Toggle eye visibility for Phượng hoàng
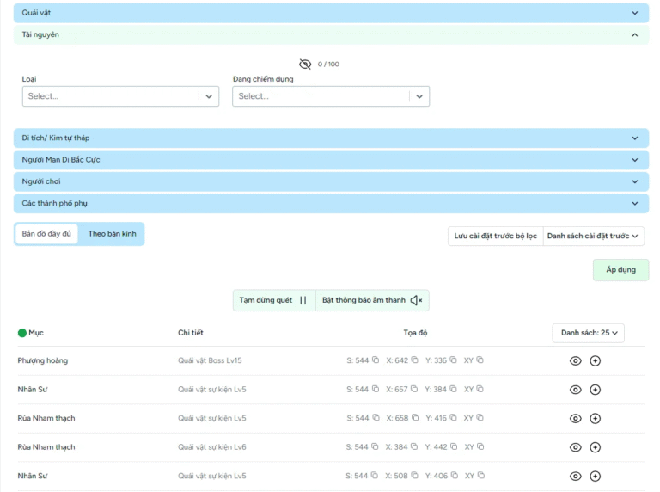This screenshot has height=492, width=660. coord(576,361)
